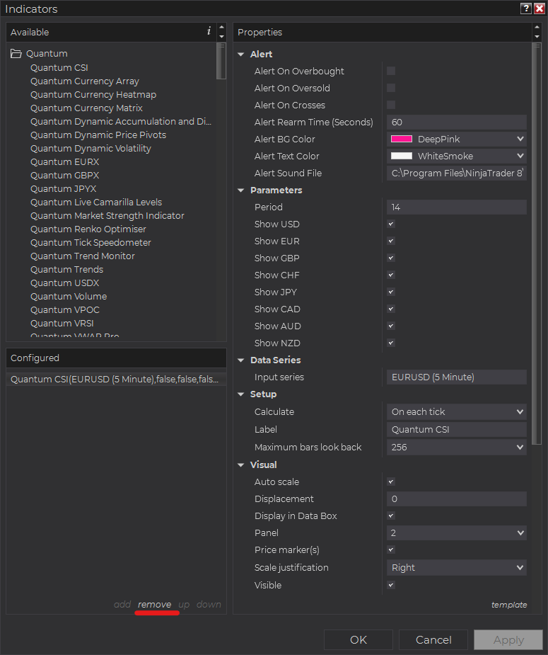Image resolution: width=548 pixels, height=655 pixels.
Task: Click up arrow in Properties panel header
Action: 537,27
